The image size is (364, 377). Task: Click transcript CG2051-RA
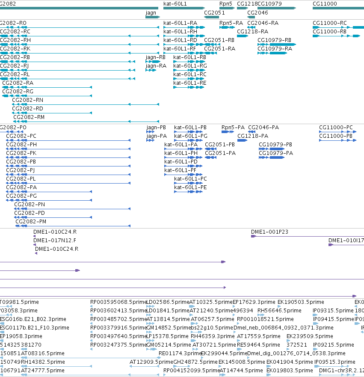pos(219,49)
